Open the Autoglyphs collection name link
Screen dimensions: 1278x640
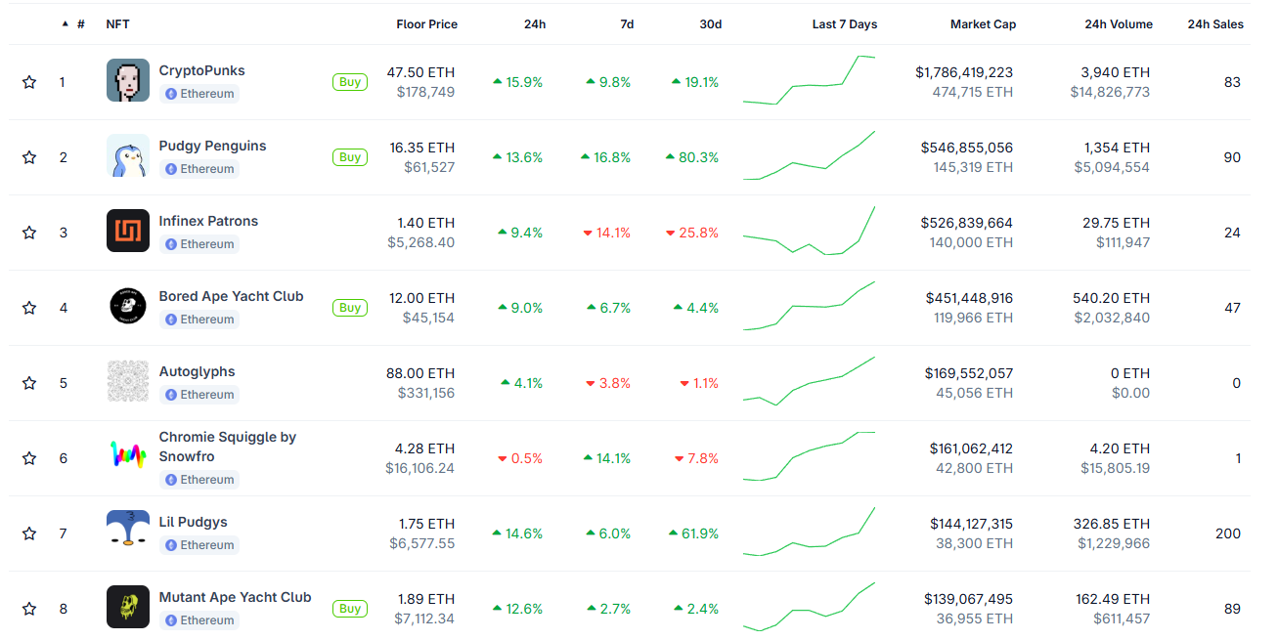pyautogui.click(x=197, y=371)
